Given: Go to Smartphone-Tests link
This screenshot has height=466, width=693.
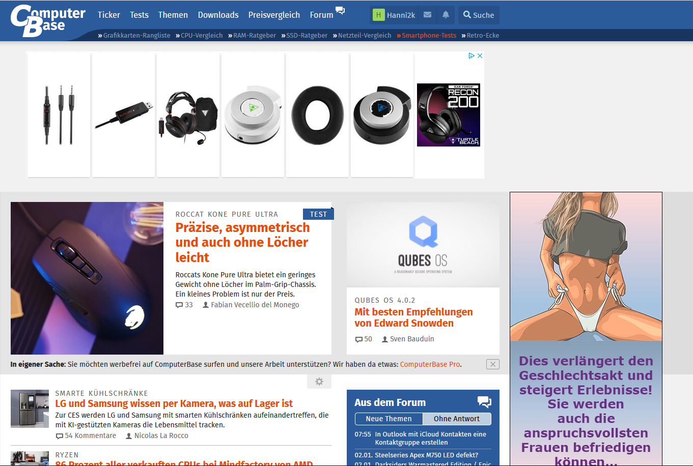Looking at the screenshot, I should [427, 36].
